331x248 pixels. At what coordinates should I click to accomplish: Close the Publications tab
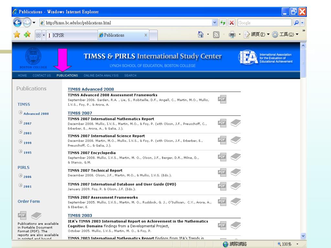pyautogui.click(x=146, y=35)
